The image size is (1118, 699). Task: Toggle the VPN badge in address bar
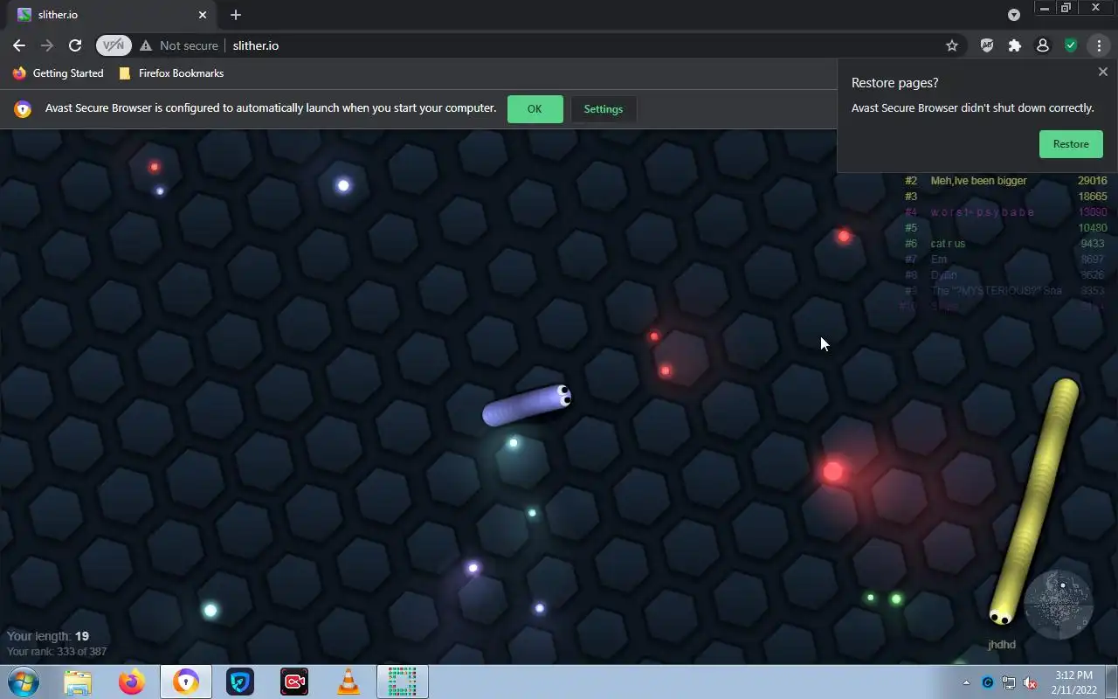click(114, 45)
